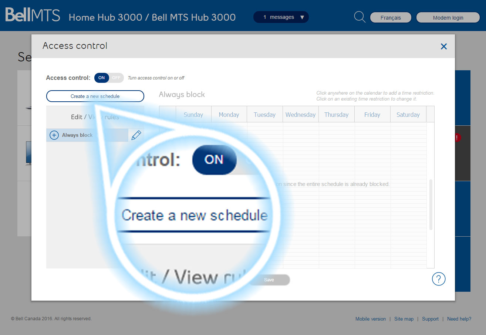Click the red alert icon behind dialog
486x335 pixels.
point(458,138)
